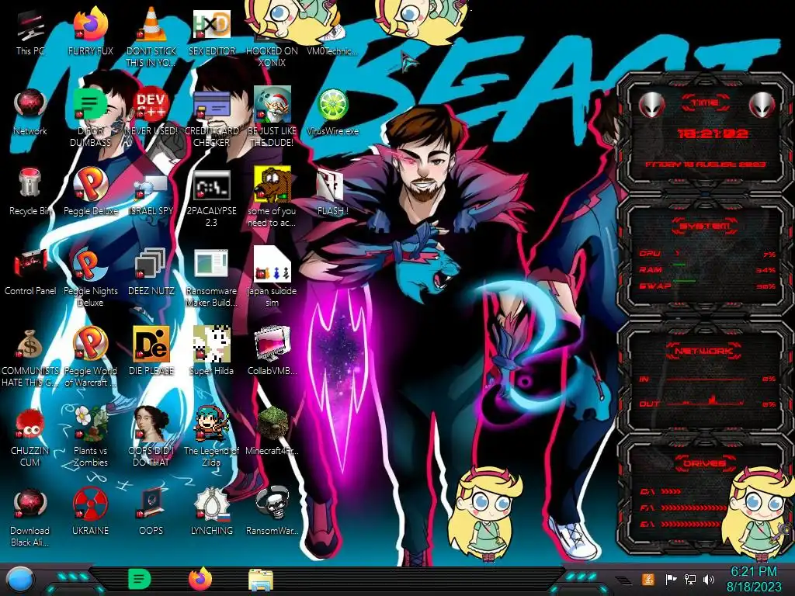795x596 pixels.
Task: Click the volume speaker tray icon
Action: (709, 580)
